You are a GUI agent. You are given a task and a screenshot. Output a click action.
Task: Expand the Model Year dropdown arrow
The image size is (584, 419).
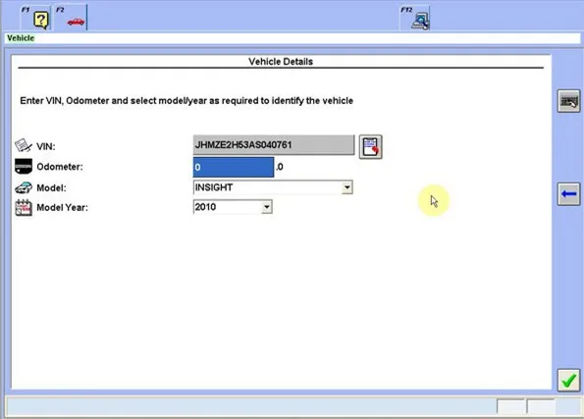coord(267,207)
